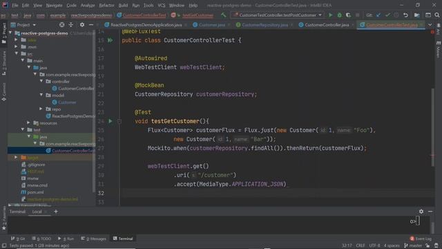Open the Build menu
442x249 pixels.
pos(123,6)
